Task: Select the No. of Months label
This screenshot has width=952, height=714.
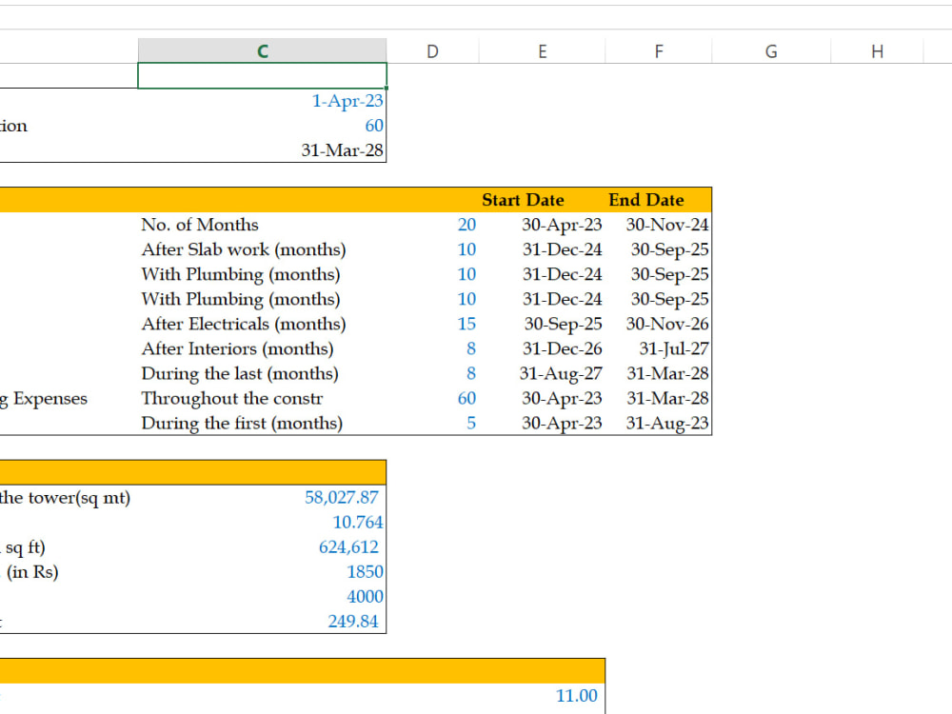Action: click(x=200, y=225)
